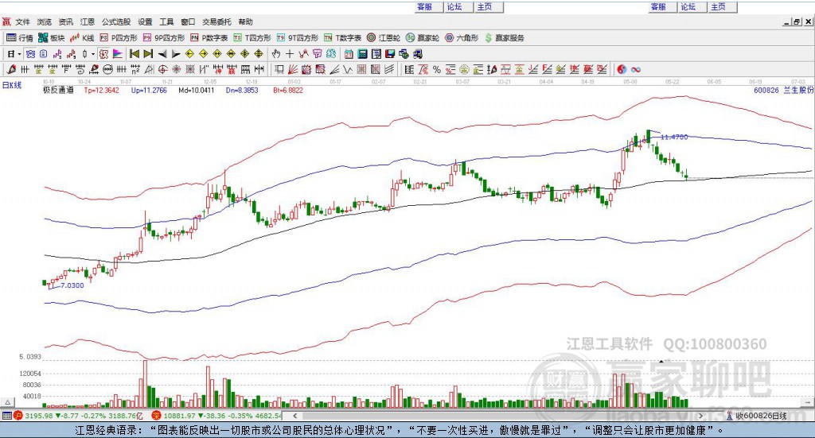Image resolution: width=815 pixels, height=438 pixels.
Task: Open the 工具 menu
Action: pyautogui.click(x=166, y=21)
